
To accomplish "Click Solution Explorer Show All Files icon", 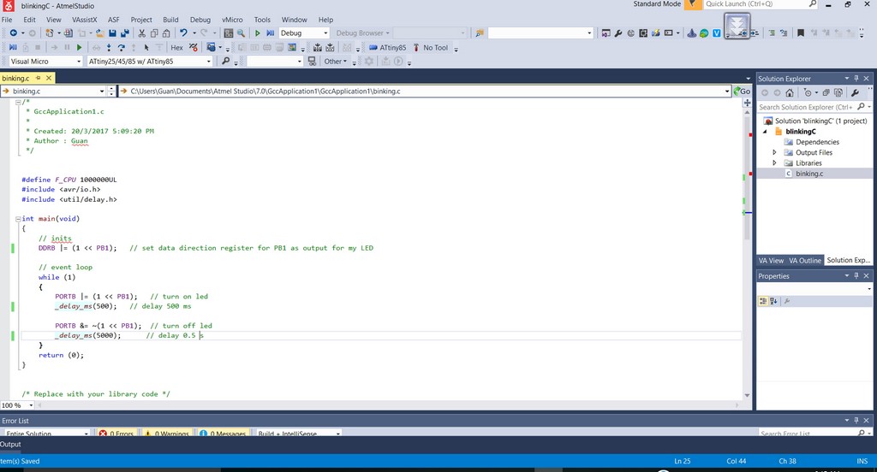I will (x=838, y=92).
